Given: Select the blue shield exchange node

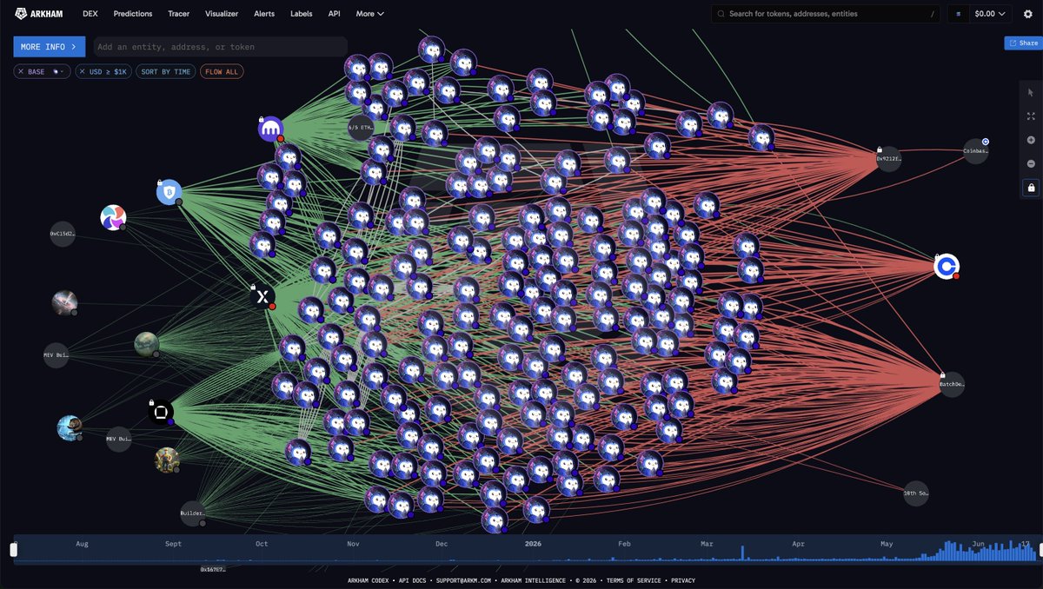Looking at the screenshot, I should (169, 192).
